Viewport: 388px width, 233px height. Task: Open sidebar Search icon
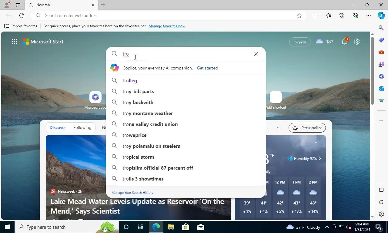(381, 28)
